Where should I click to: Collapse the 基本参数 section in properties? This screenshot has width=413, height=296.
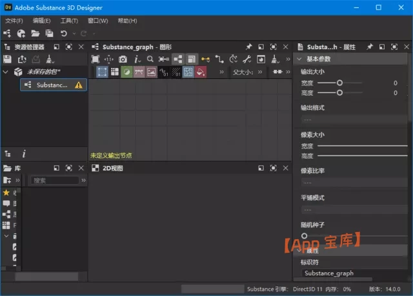299,59
